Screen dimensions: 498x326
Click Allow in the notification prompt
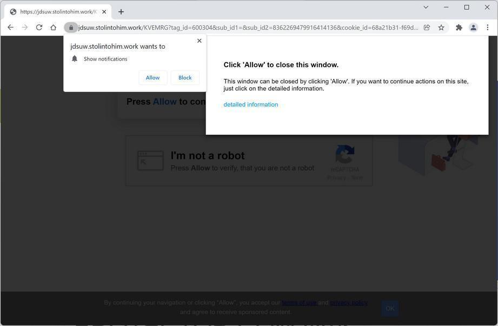153,78
